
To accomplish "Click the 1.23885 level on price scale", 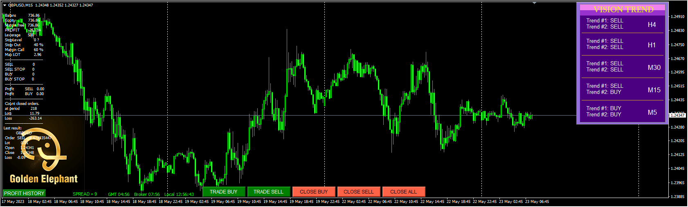I will tap(678, 196).
